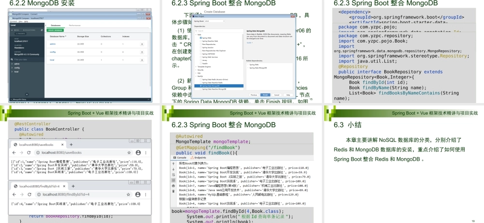
Task: Refresh databases in MongoDB Compass sidebar
Action: [42, 30]
